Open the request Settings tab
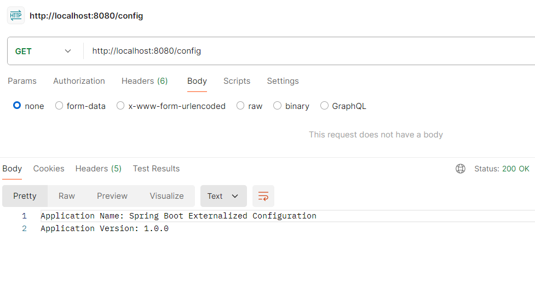 tap(283, 81)
